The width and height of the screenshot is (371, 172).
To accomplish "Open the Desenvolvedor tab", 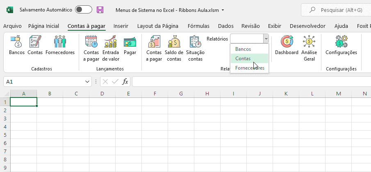I will coord(307,26).
